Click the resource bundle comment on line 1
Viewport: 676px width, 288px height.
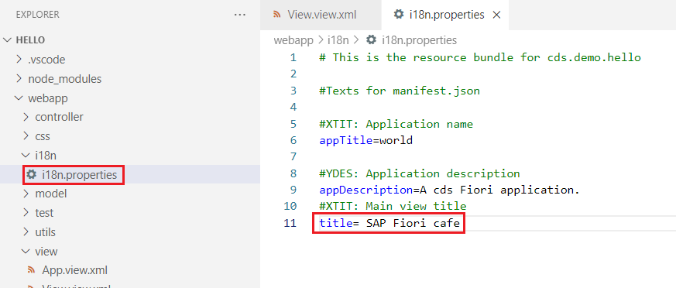click(480, 57)
